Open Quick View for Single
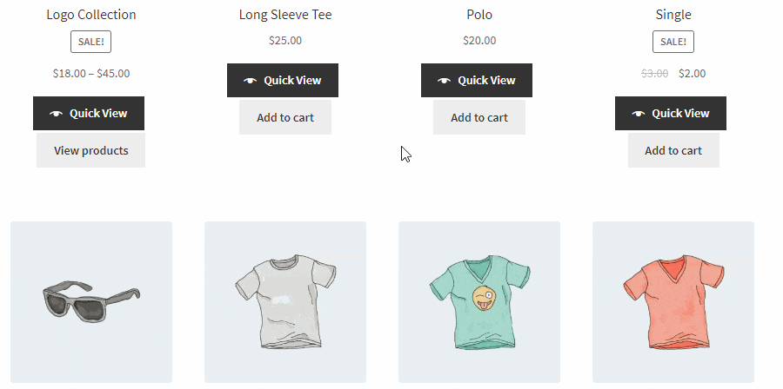The width and height of the screenshot is (783, 389). [x=671, y=114]
